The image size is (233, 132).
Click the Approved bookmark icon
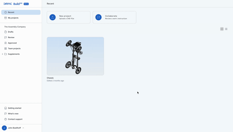coord(6,43)
